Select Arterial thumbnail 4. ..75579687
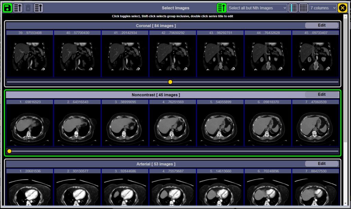The image size is (351, 209). (x=173, y=187)
